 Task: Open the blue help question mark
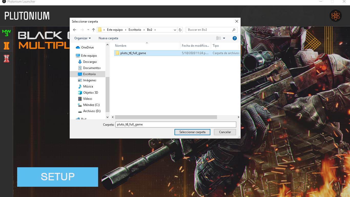point(234,38)
